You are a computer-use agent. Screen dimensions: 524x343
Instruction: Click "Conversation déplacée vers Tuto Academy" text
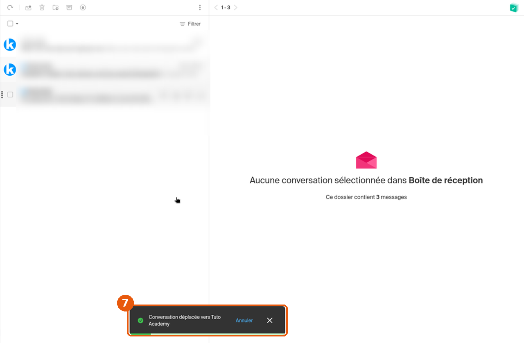[x=185, y=320]
